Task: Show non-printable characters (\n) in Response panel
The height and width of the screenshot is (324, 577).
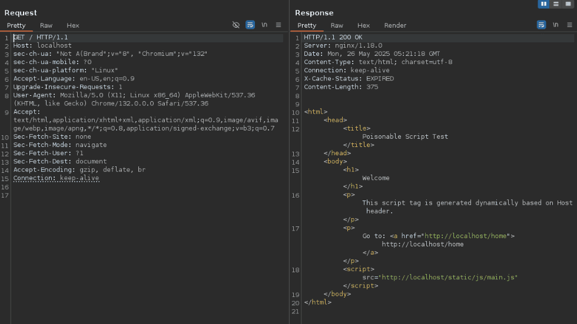Action: click(x=555, y=25)
